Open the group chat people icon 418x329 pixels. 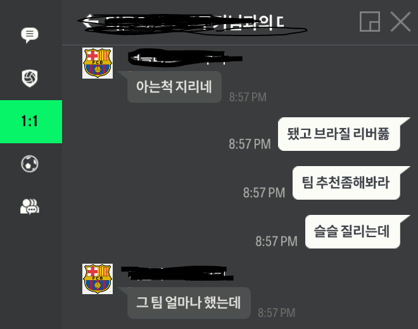pos(30,207)
